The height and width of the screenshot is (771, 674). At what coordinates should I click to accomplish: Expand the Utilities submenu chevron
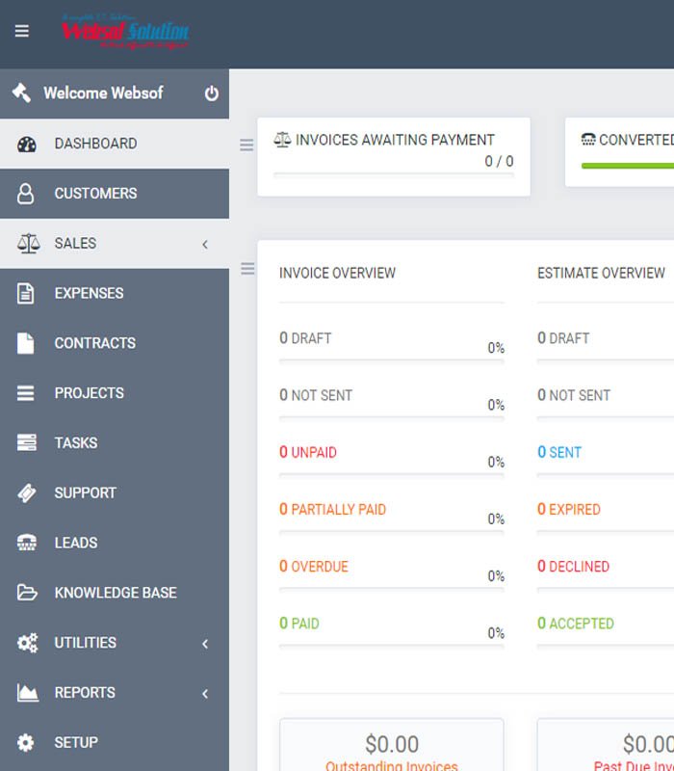pos(205,644)
